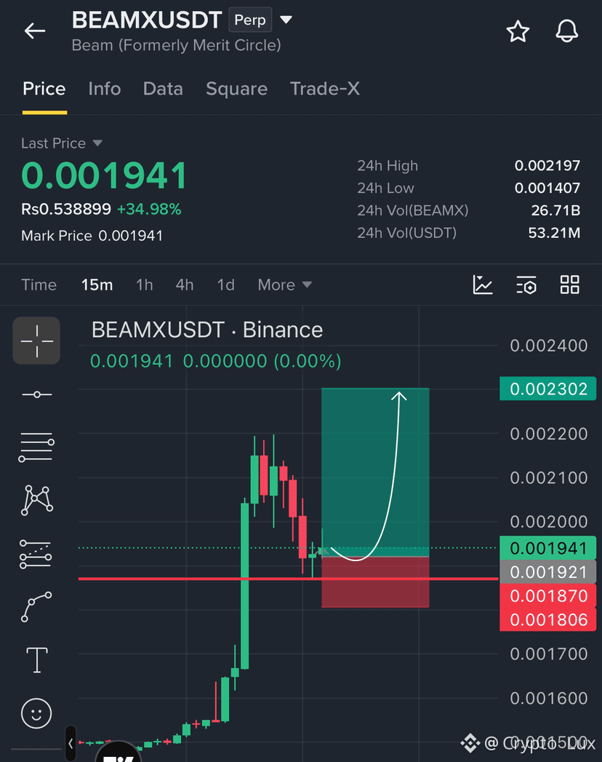Select the Text annotation tool

click(x=37, y=660)
